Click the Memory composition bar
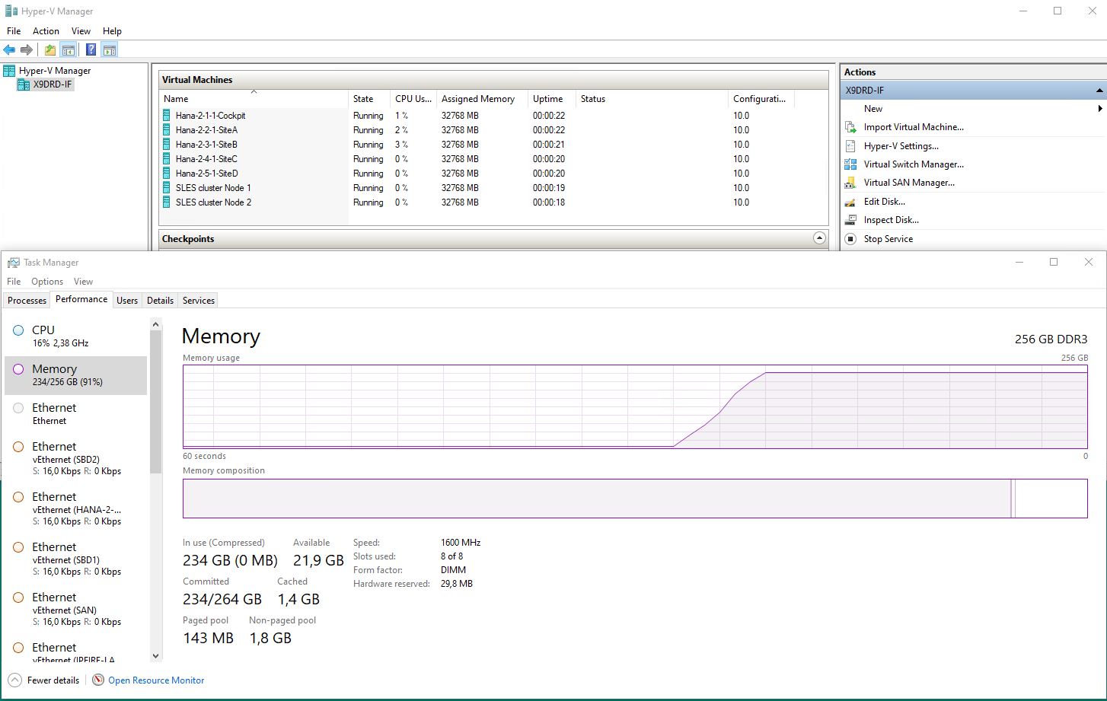 click(635, 499)
